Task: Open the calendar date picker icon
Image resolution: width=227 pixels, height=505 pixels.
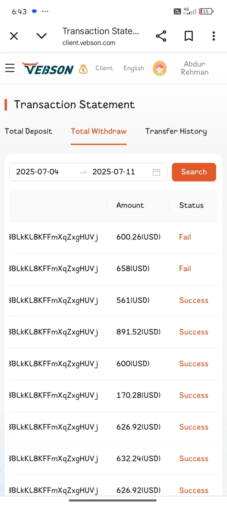Action: click(156, 172)
